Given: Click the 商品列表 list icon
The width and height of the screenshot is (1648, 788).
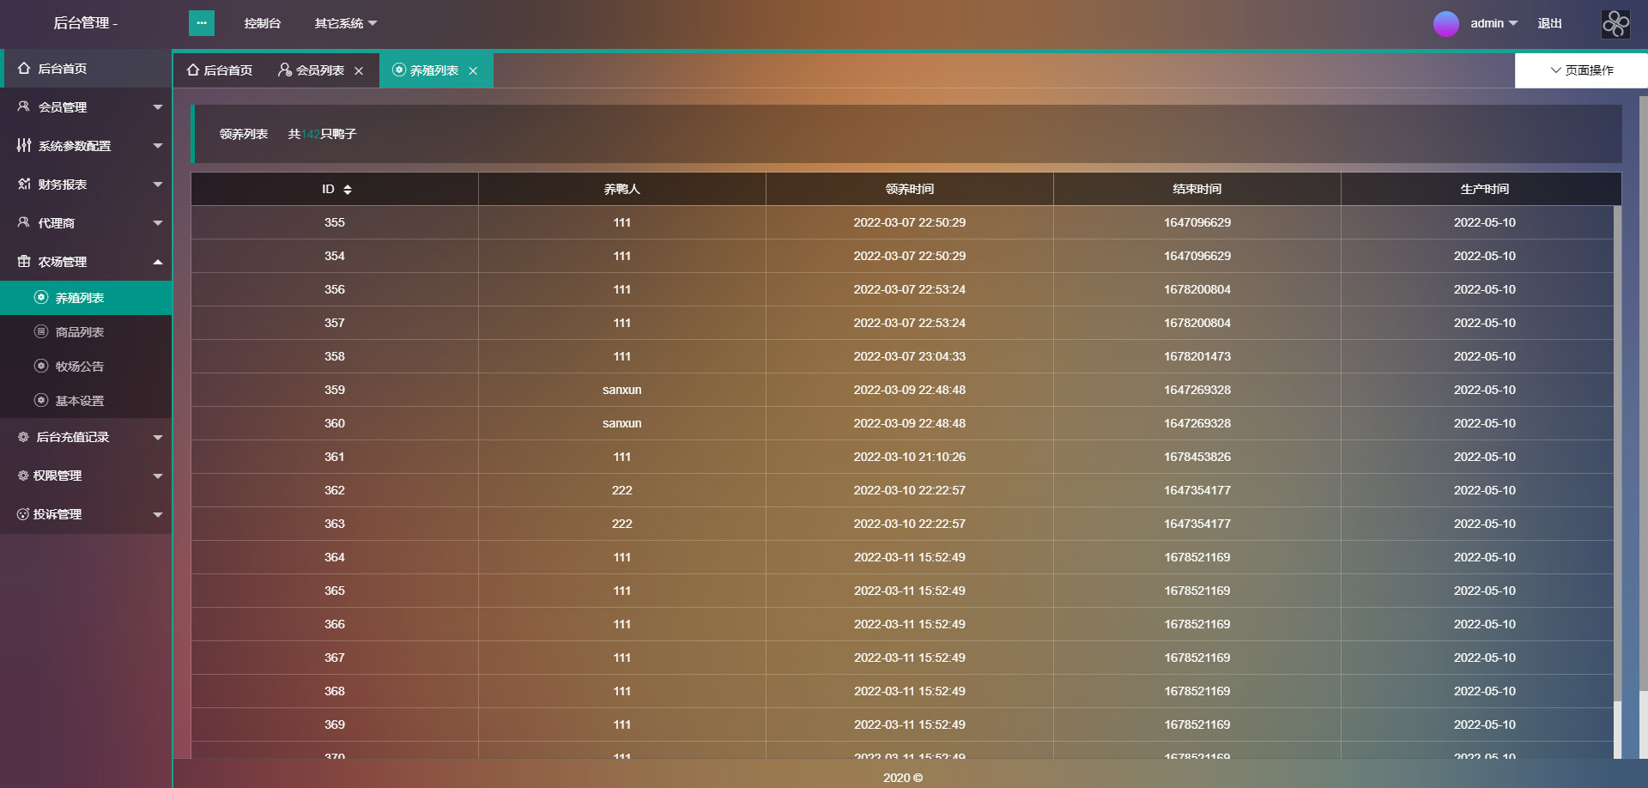Looking at the screenshot, I should tap(41, 331).
